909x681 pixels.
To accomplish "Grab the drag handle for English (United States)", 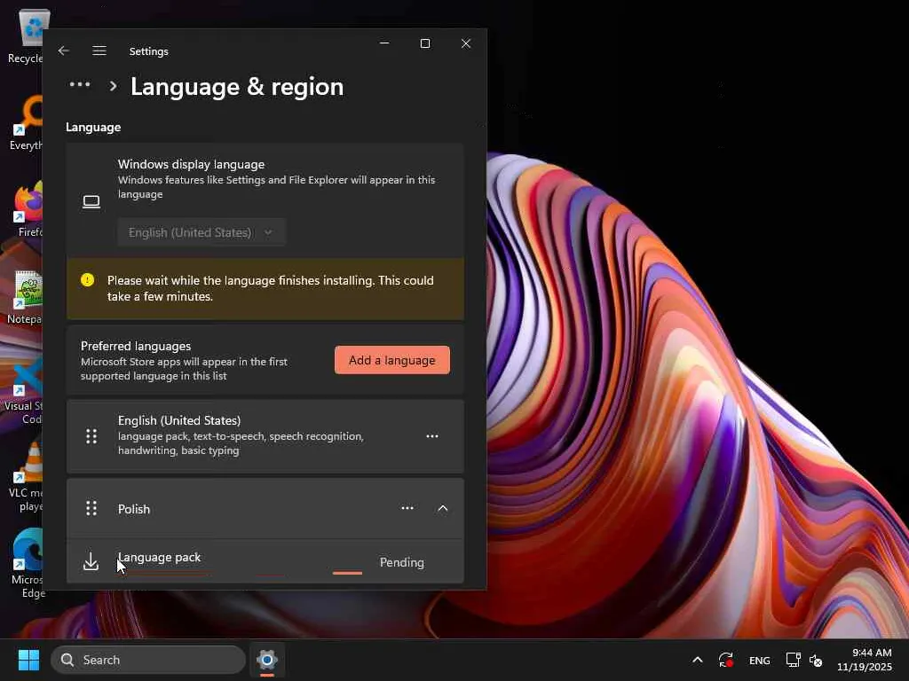I will pos(91,436).
